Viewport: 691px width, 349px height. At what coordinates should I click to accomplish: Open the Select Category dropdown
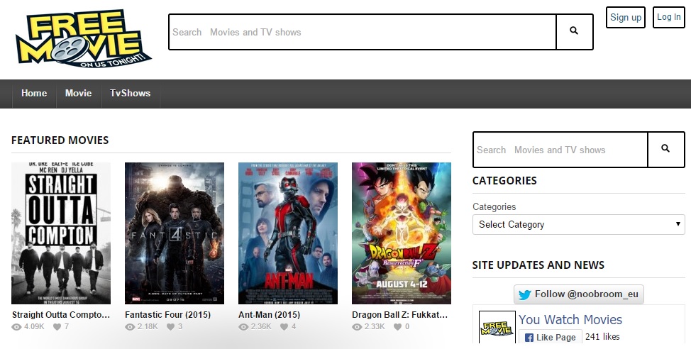tap(579, 225)
